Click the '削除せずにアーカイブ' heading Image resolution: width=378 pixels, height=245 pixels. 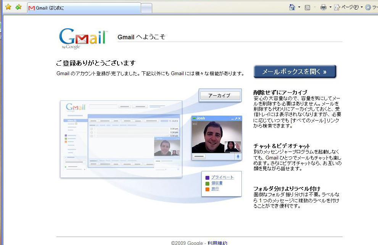click(x=280, y=92)
